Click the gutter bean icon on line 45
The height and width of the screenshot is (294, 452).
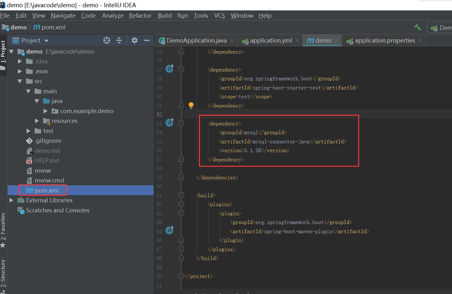pos(170,230)
